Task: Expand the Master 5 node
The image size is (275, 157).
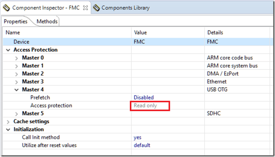Action: pos(16,114)
